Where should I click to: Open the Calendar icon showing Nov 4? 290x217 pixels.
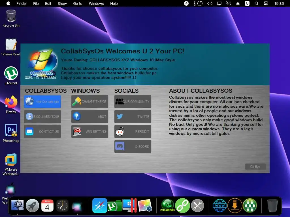(x=47, y=205)
